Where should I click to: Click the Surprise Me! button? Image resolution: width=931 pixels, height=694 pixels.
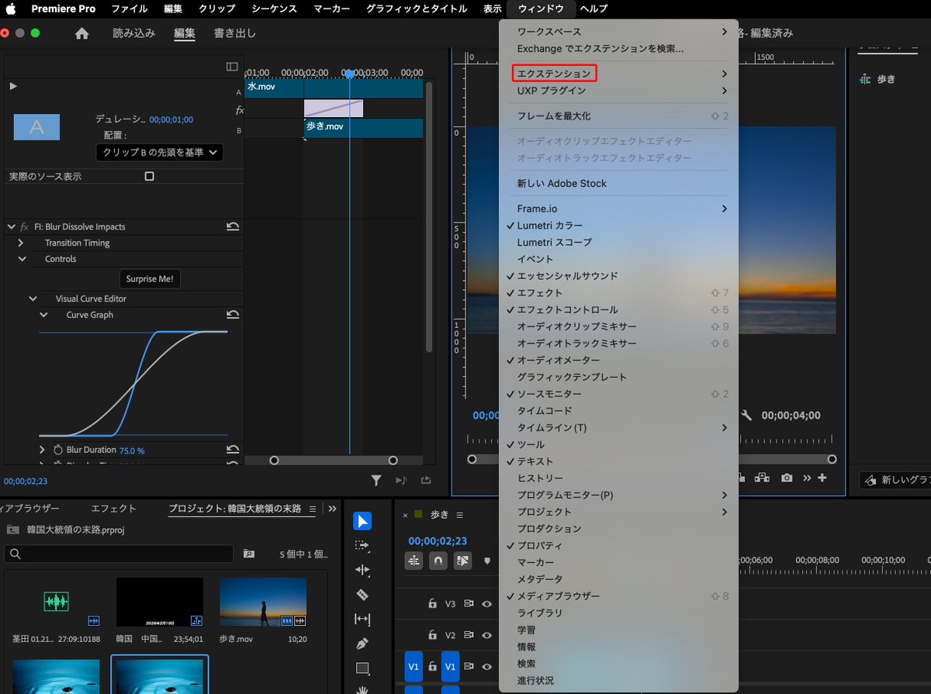[x=150, y=278]
